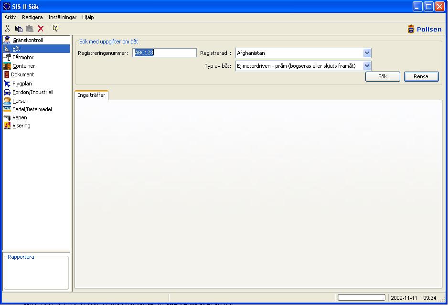Minimize the SIS II Sök window
The width and height of the screenshot is (448, 305).
(417, 6)
